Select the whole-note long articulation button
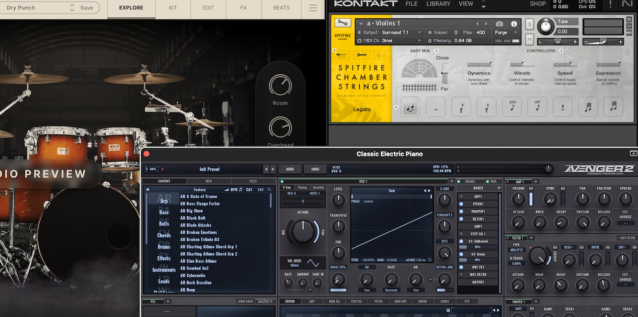 (x=436, y=107)
